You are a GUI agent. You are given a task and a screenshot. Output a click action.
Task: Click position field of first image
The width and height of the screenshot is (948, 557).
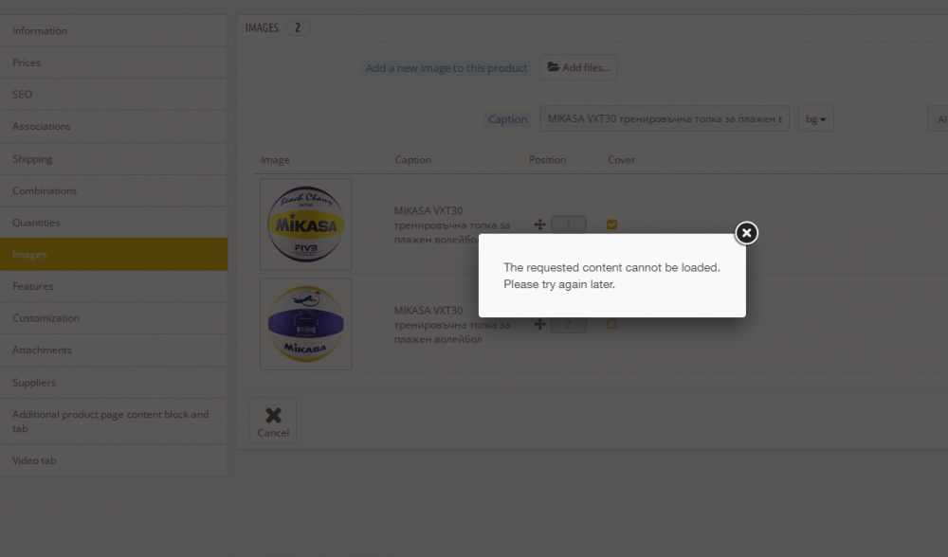tap(568, 225)
